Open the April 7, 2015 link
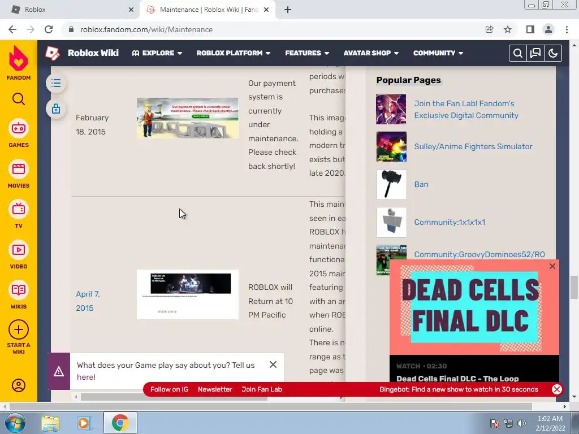Viewport: 579px width, 434px height. tap(88, 301)
